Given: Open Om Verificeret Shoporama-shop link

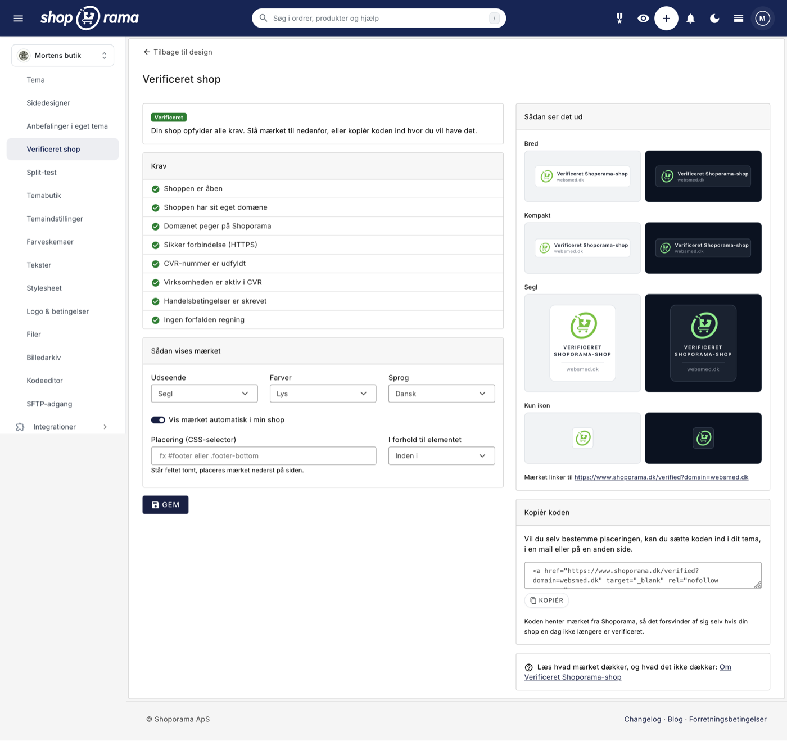Looking at the screenshot, I should click(x=628, y=672).
